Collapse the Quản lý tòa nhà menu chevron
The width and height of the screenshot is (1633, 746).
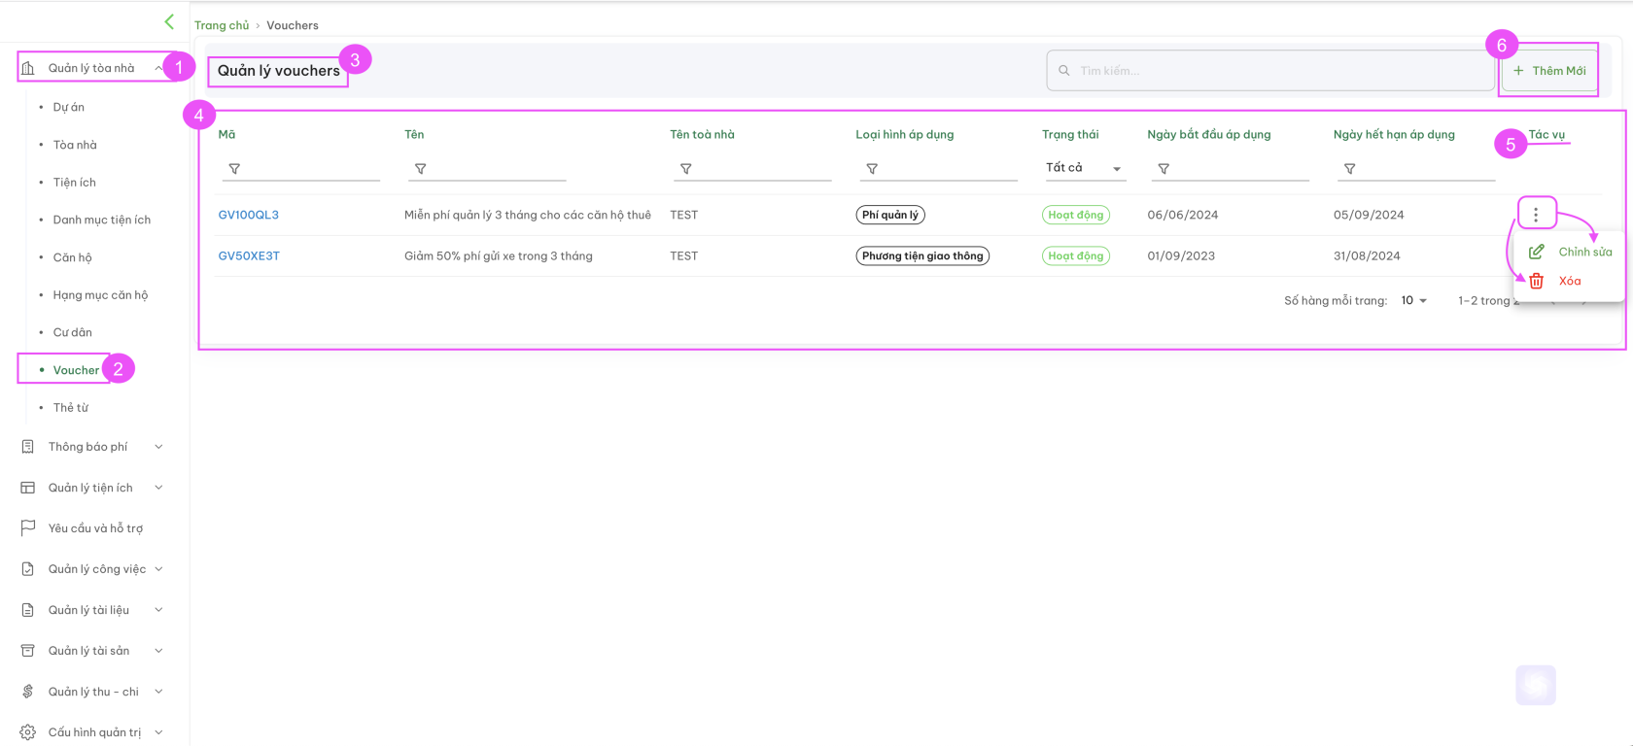click(158, 68)
